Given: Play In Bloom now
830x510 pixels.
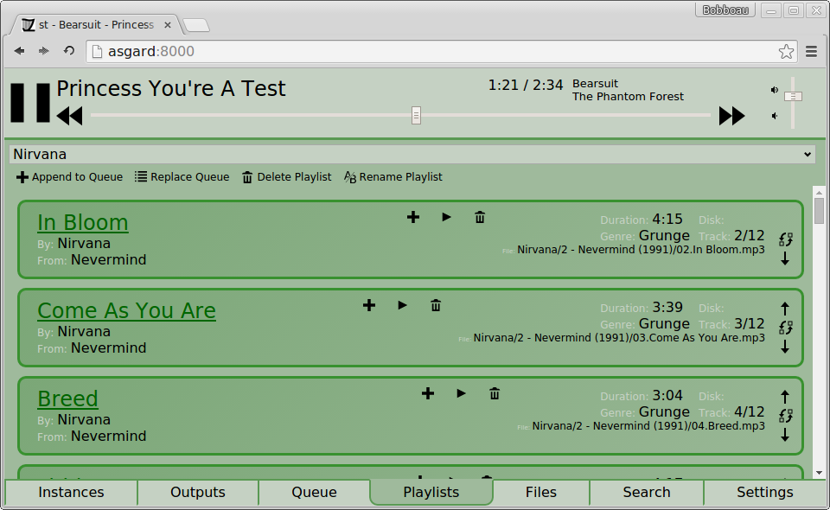Looking at the screenshot, I should pyautogui.click(x=446, y=217).
